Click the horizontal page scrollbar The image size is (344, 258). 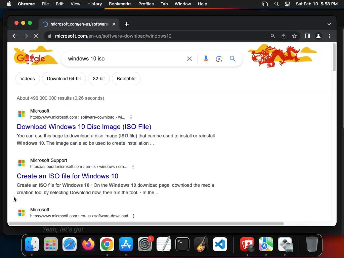coord(146,224)
